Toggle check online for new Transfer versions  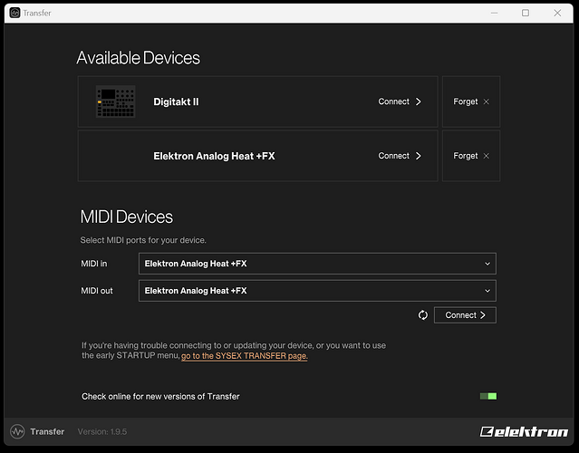[x=487, y=396]
